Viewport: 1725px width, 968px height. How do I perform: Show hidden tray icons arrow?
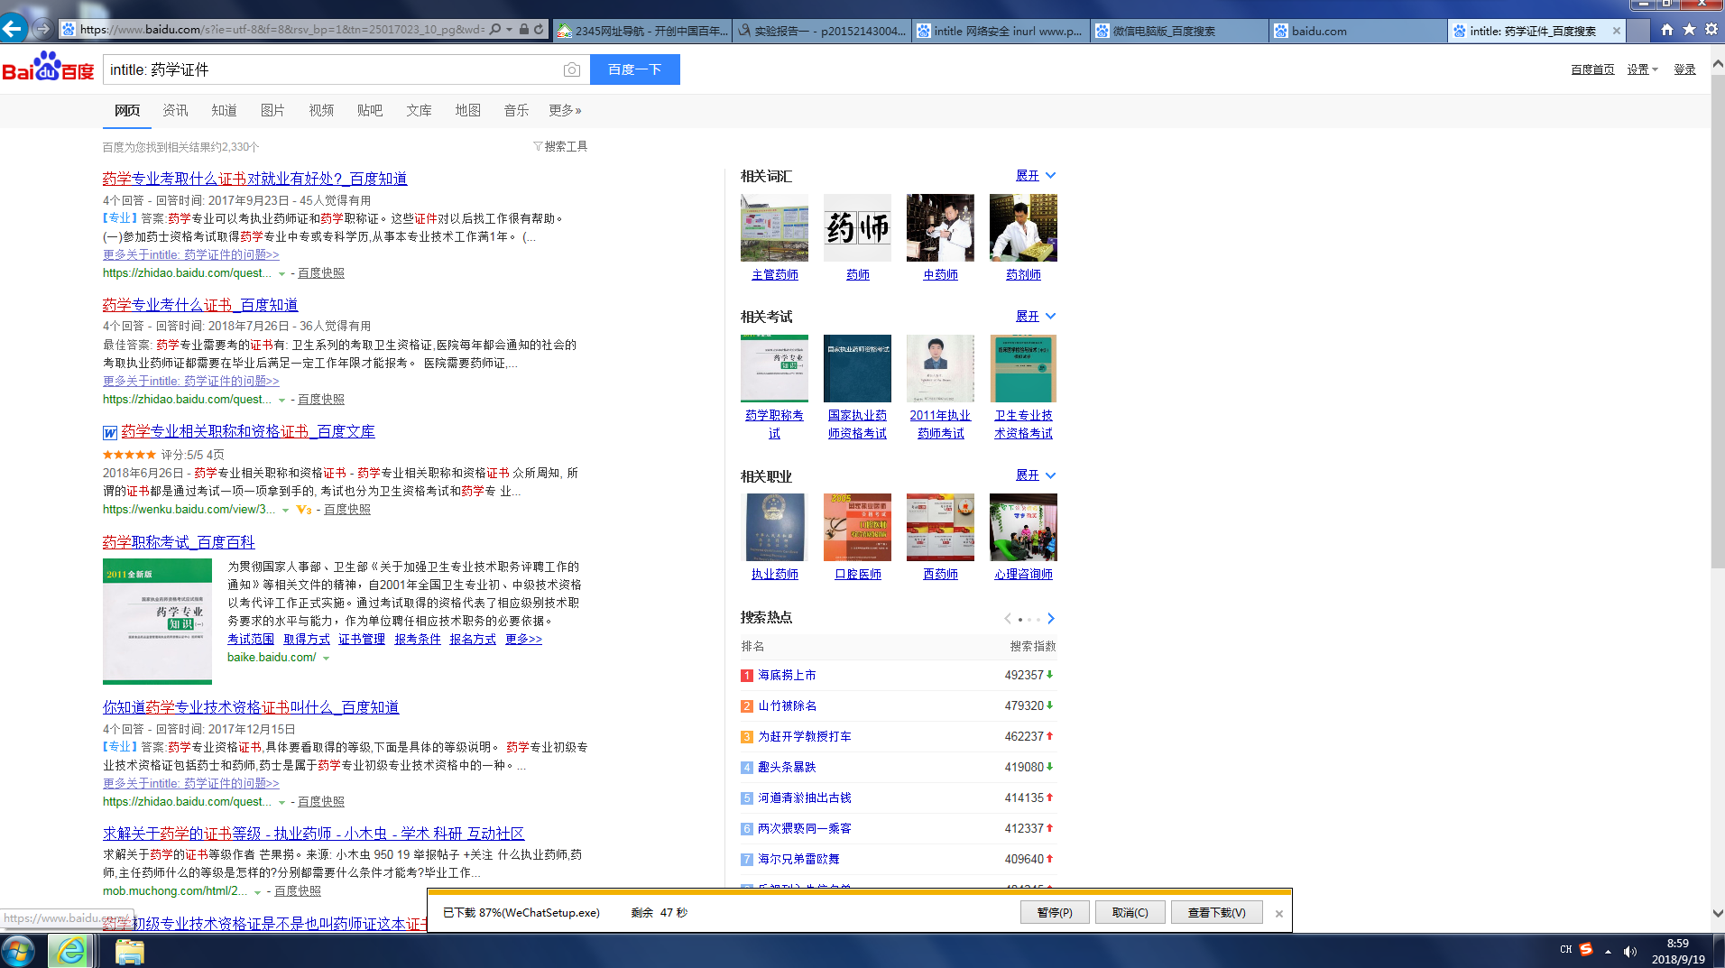pyautogui.click(x=1608, y=951)
